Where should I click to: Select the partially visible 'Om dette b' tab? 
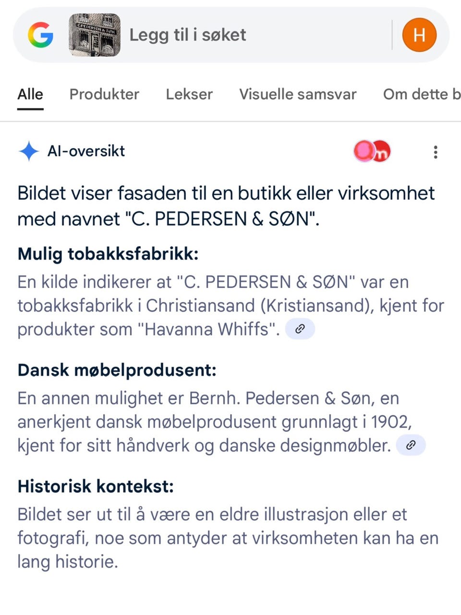[422, 94]
